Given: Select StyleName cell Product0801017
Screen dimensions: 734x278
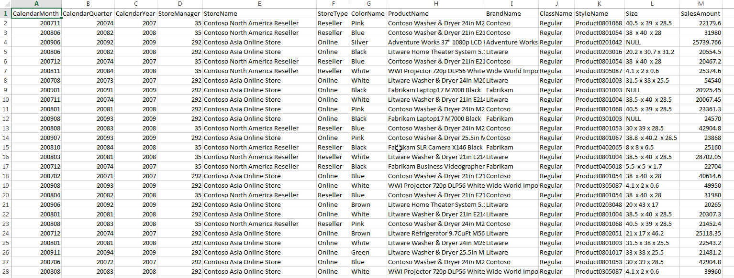Looking at the screenshot, I should 599,252.
